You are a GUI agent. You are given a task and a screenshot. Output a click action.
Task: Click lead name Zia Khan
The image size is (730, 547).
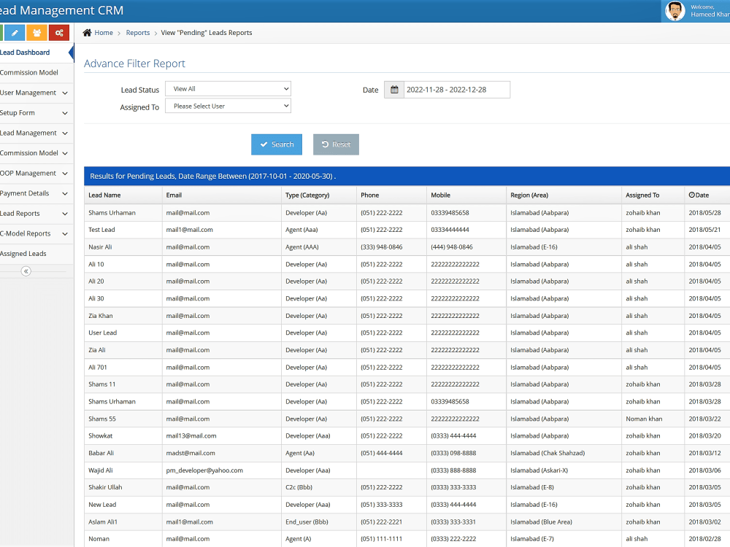pyautogui.click(x=101, y=316)
